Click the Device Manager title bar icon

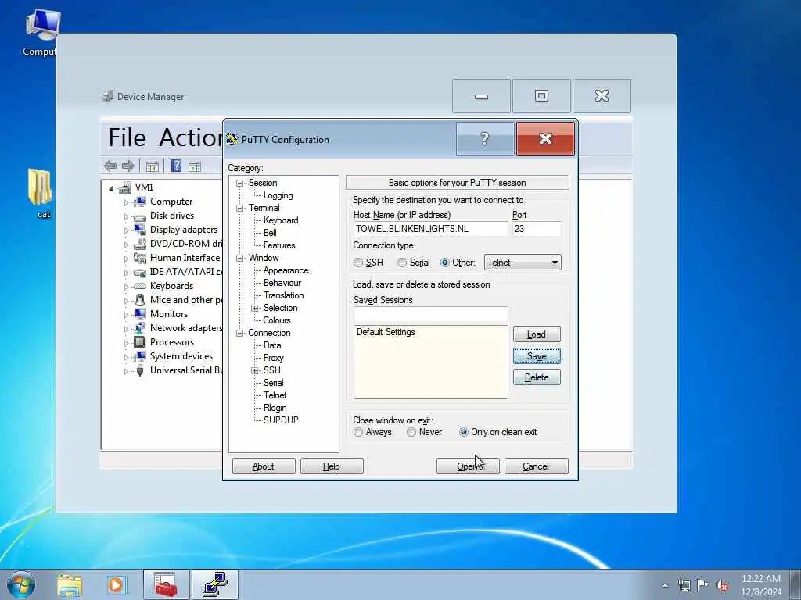tap(107, 96)
